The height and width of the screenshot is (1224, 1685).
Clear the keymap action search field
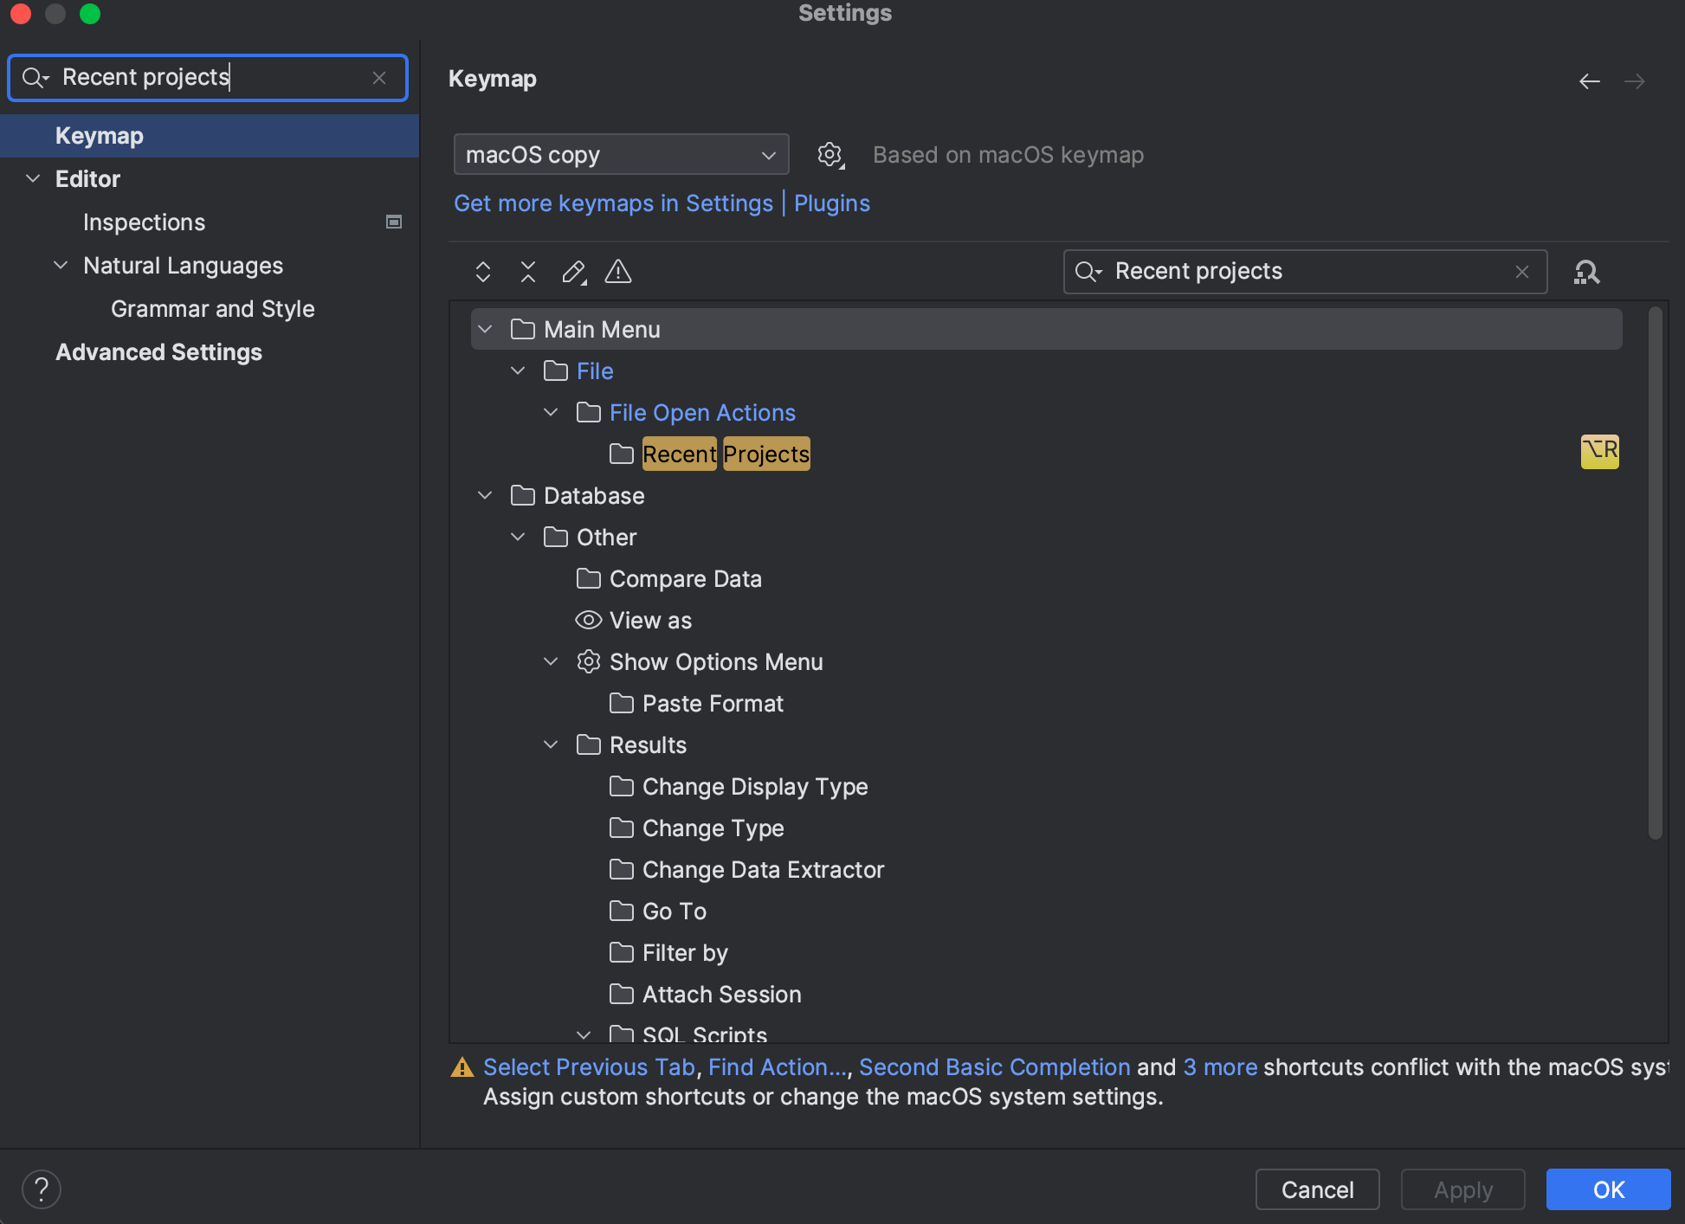[x=1522, y=272]
